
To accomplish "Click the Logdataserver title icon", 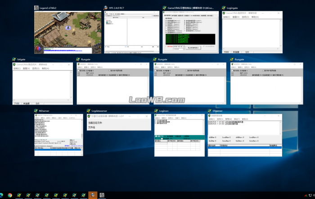I will click(88, 111).
